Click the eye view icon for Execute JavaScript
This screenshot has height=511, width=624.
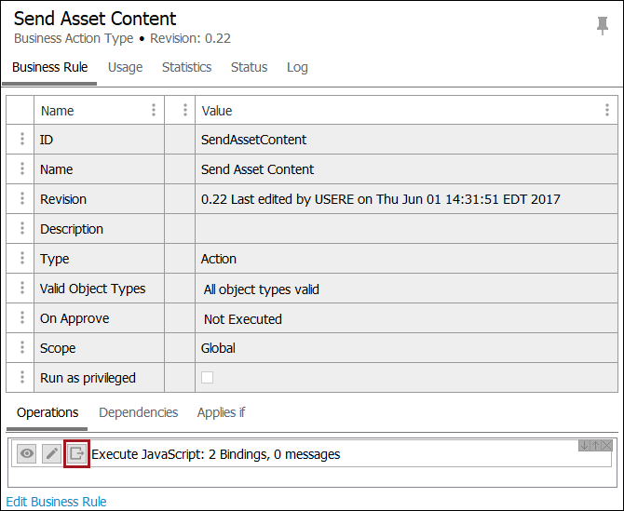(28, 454)
